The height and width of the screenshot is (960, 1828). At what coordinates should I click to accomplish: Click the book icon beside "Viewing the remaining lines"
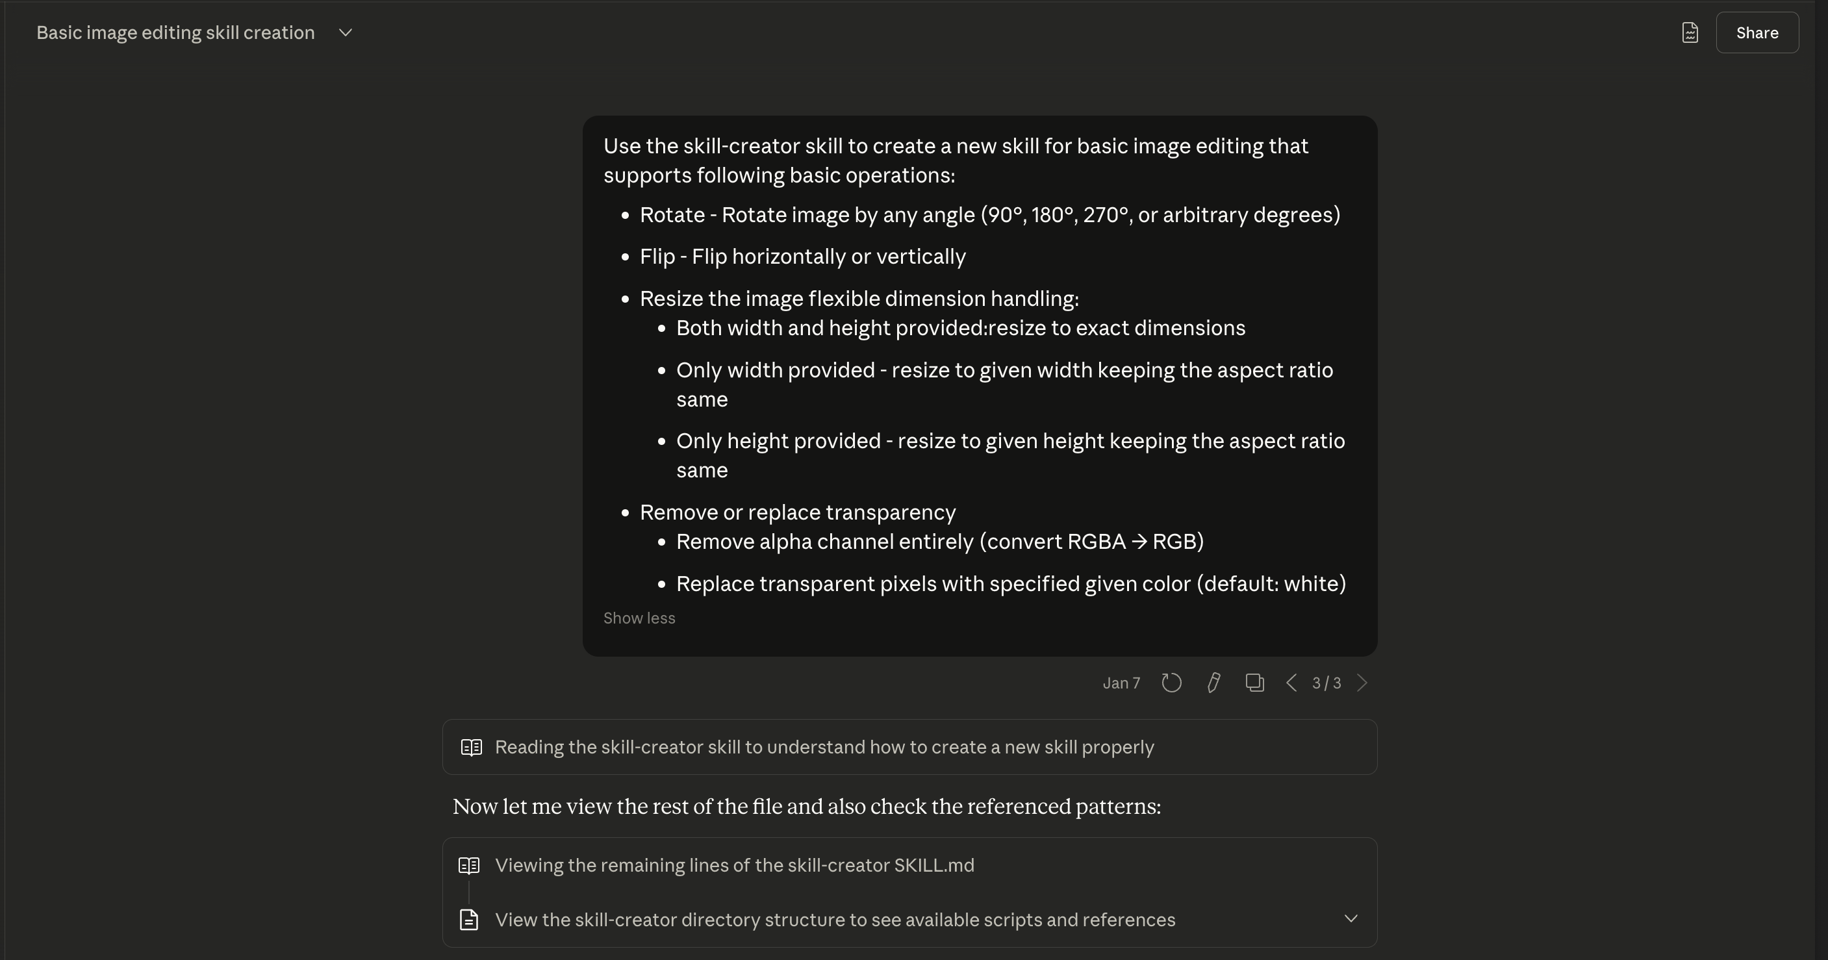[469, 866]
